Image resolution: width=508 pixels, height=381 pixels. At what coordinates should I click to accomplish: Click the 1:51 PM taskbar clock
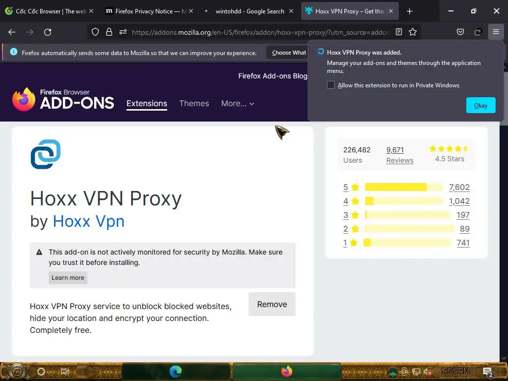pyautogui.click(x=455, y=371)
